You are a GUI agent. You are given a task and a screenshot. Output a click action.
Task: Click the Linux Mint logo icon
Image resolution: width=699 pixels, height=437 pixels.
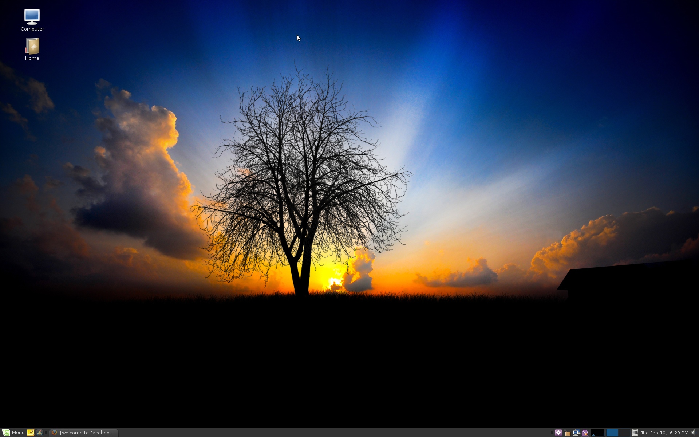[x=6, y=433]
